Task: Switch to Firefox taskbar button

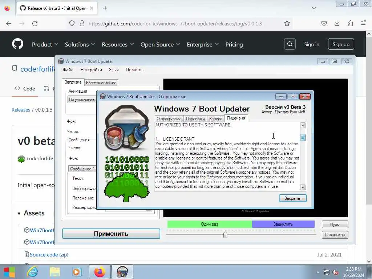Action: click(100, 272)
